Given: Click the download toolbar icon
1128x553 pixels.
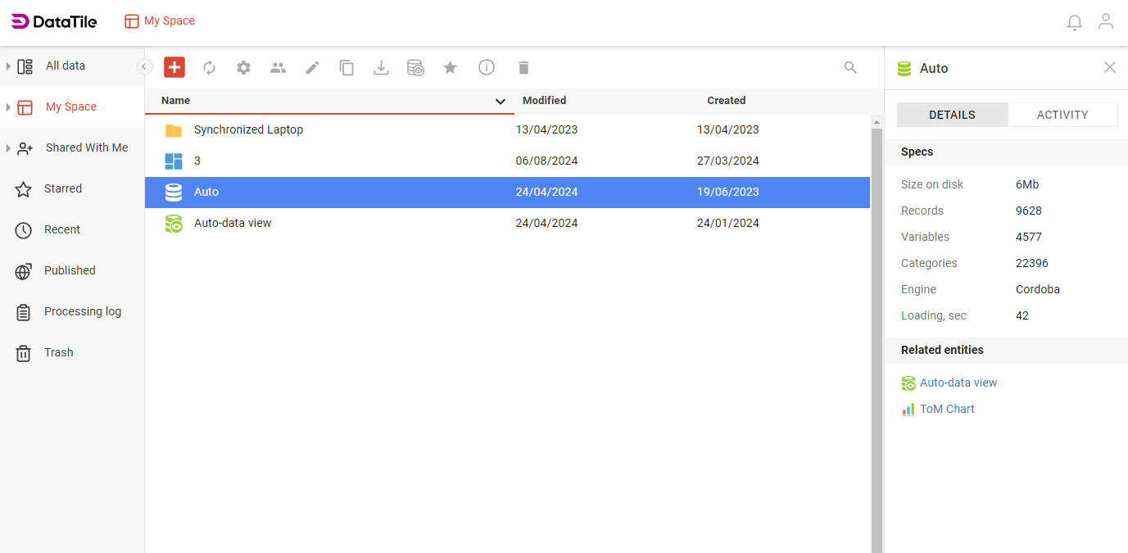Looking at the screenshot, I should (381, 67).
